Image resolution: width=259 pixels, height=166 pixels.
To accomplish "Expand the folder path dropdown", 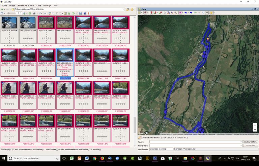I will 123,9.
